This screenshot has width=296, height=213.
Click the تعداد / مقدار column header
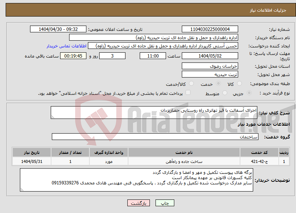70,152
